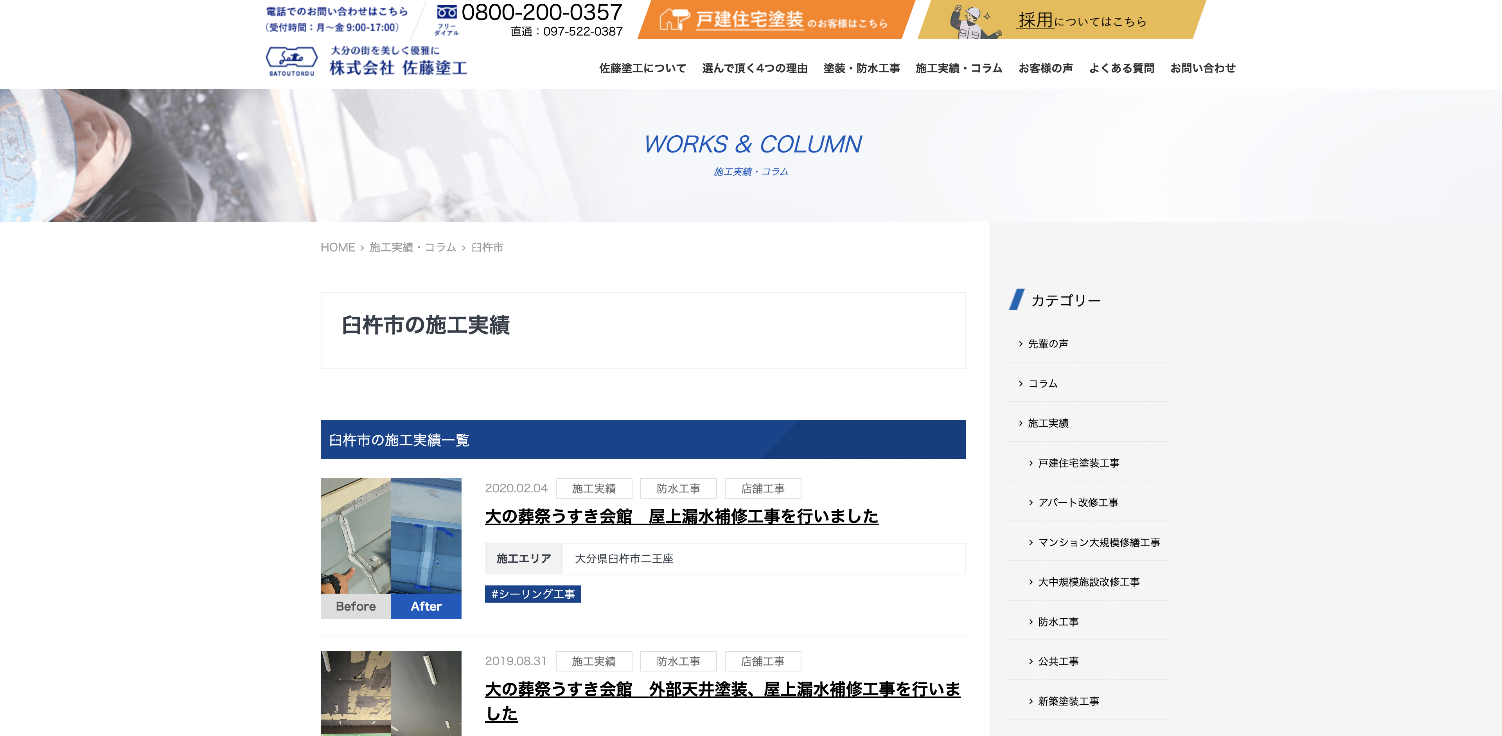
Task: Select 施工実績 tag on 2020.02.04 post
Action: pos(594,488)
